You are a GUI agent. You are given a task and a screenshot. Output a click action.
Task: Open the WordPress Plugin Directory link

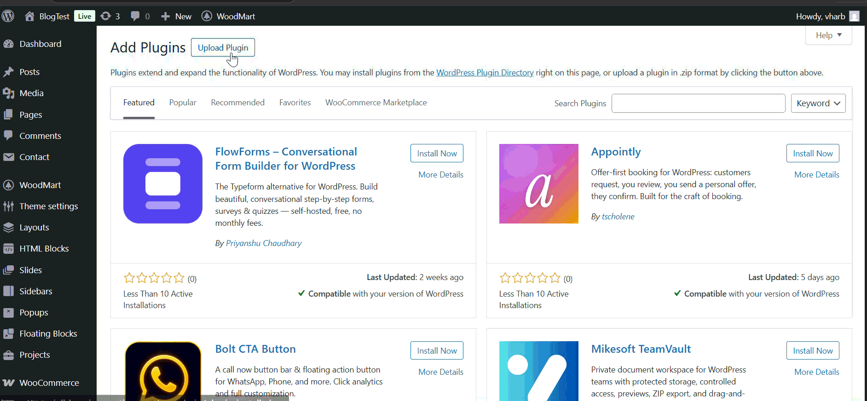tap(485, 73)
